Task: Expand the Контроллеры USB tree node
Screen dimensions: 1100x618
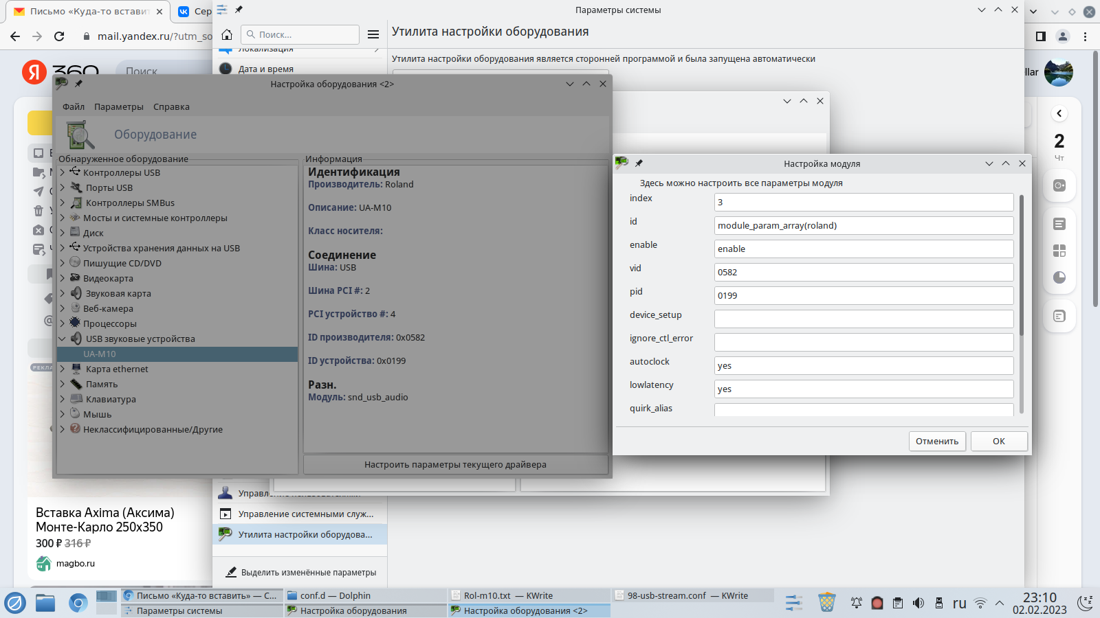Action: (62, 172)
